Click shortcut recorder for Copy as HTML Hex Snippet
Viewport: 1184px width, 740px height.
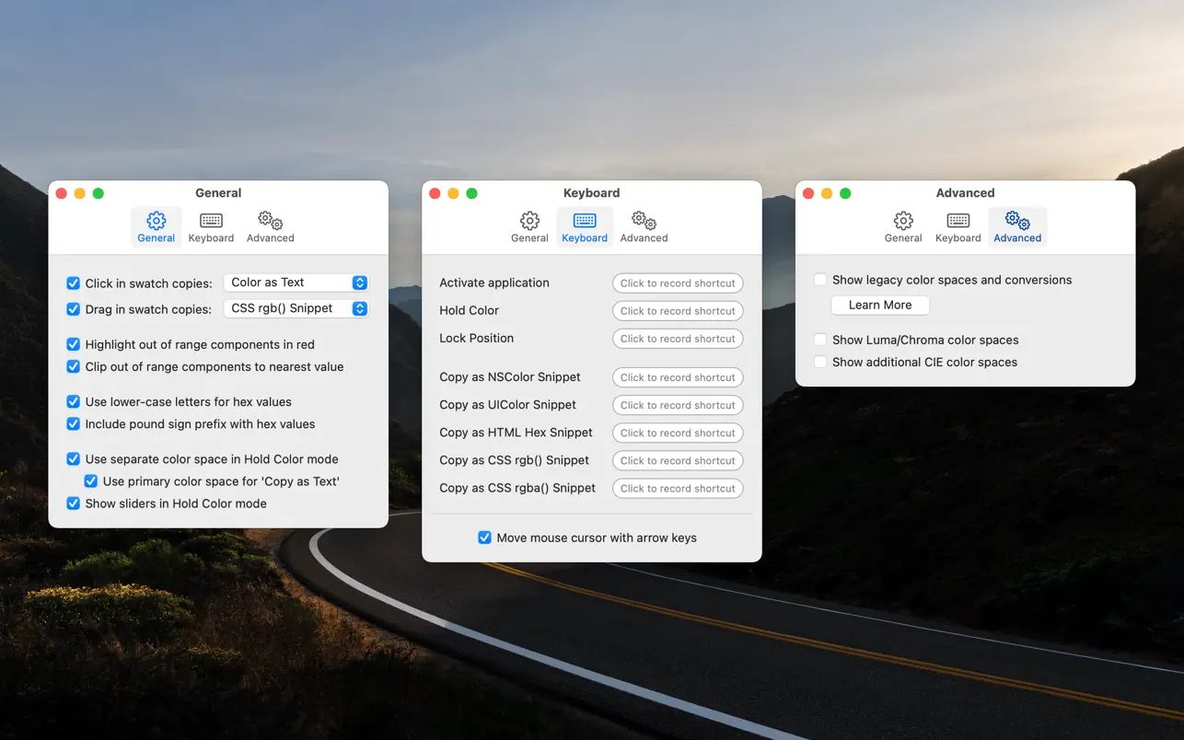coord(678,433)
